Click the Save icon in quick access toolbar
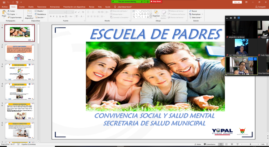Screen dimensions: 269x147 pyautogui.click(x=4, y=2)
